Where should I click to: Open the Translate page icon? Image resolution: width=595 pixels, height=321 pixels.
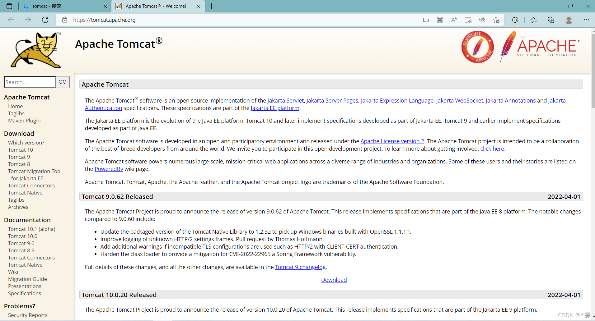coord(482,20)
